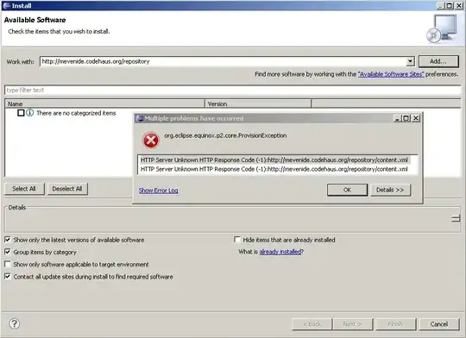466x338 pixels.
Task: Click the 'There are no categorized items' text
Action: 76,113
